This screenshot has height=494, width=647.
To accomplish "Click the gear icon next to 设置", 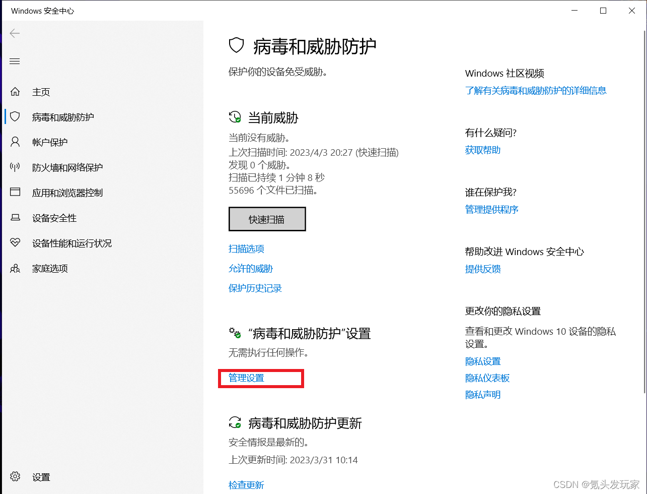I will click(15, 476).
